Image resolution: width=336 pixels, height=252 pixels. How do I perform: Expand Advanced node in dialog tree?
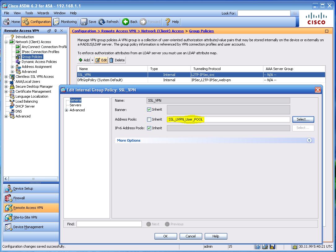pos(67,110)
